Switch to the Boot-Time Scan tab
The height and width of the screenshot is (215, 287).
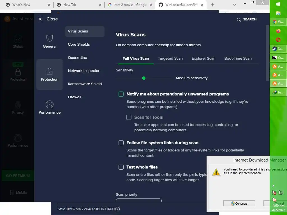point(238,59)
